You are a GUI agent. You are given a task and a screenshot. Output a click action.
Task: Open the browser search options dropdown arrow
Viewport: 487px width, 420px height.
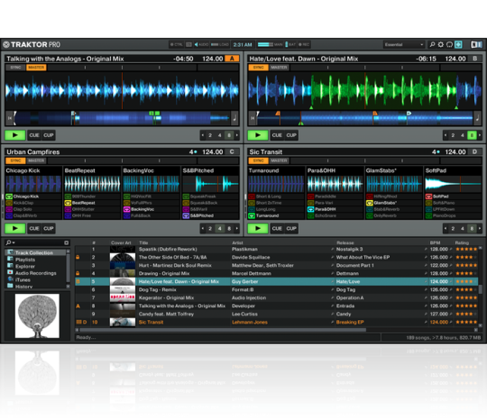point(14,242)
